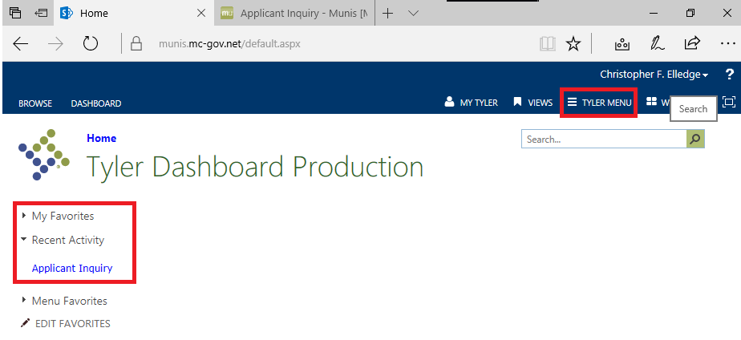741x340 pixels.
Task: Click the widgets grid icon
Action: click(x=652, y=102)
